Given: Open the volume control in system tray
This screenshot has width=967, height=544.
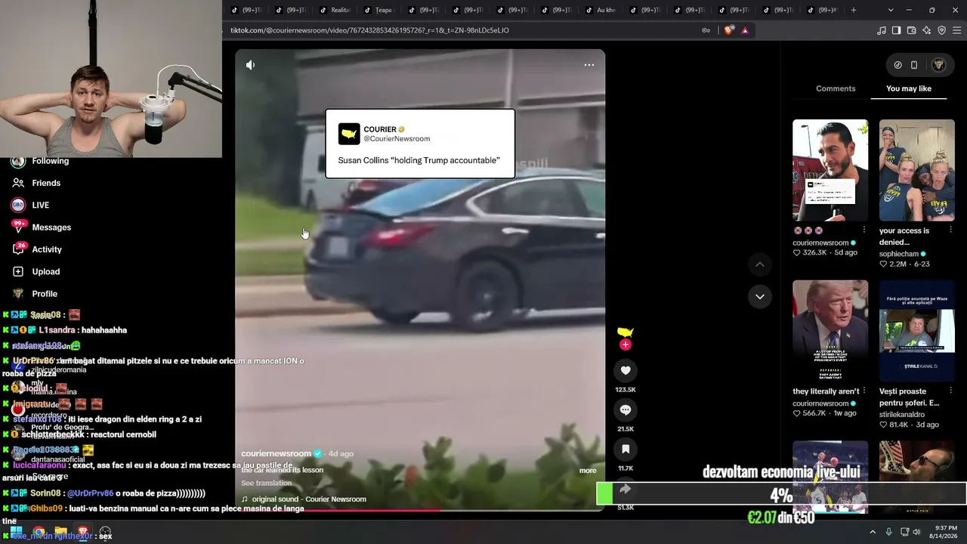Looking at the screenshot, I should coord(916,532).
